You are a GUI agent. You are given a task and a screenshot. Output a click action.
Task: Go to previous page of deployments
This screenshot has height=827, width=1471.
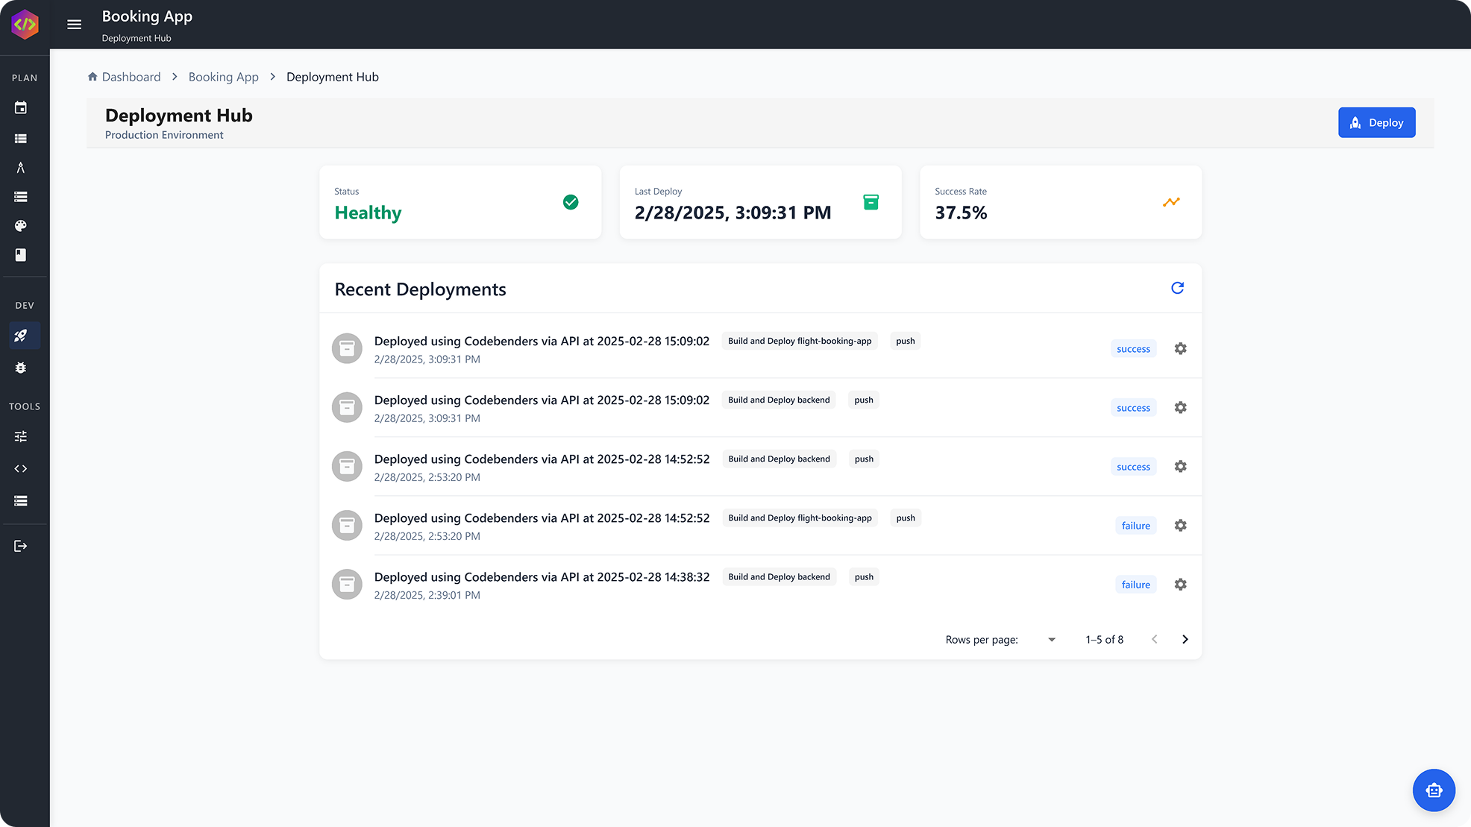pos(1154,639)
